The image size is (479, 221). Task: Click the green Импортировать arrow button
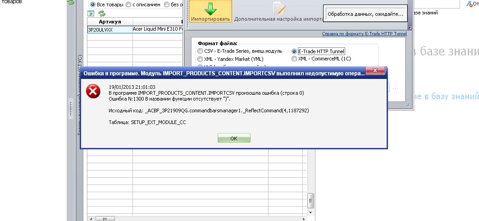pyautogui.click(x=210, y=11)
